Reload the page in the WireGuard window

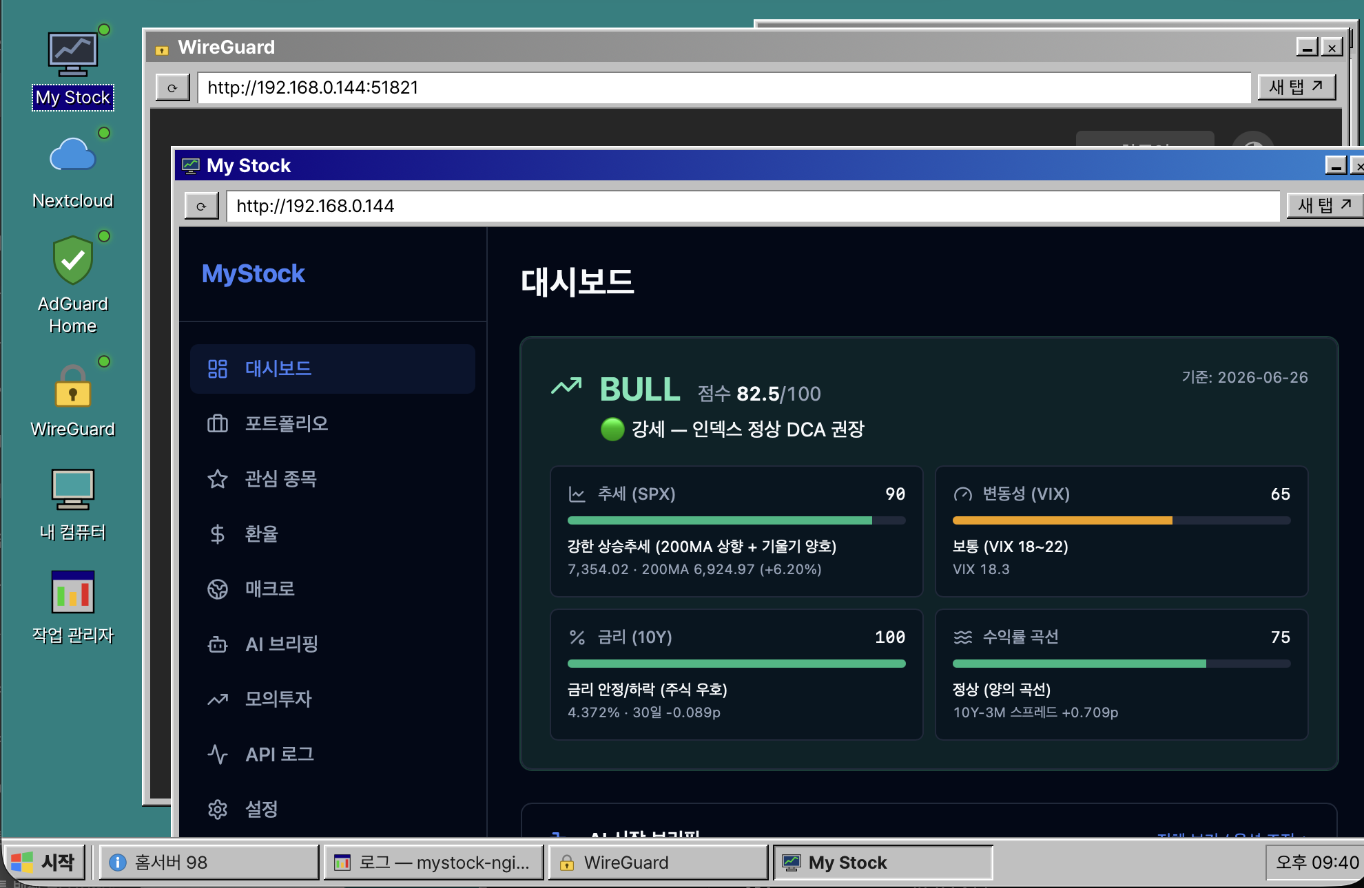click(x=172, y=87)
